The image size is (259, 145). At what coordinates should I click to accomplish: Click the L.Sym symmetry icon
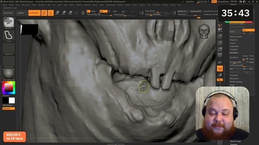point(220,68)
